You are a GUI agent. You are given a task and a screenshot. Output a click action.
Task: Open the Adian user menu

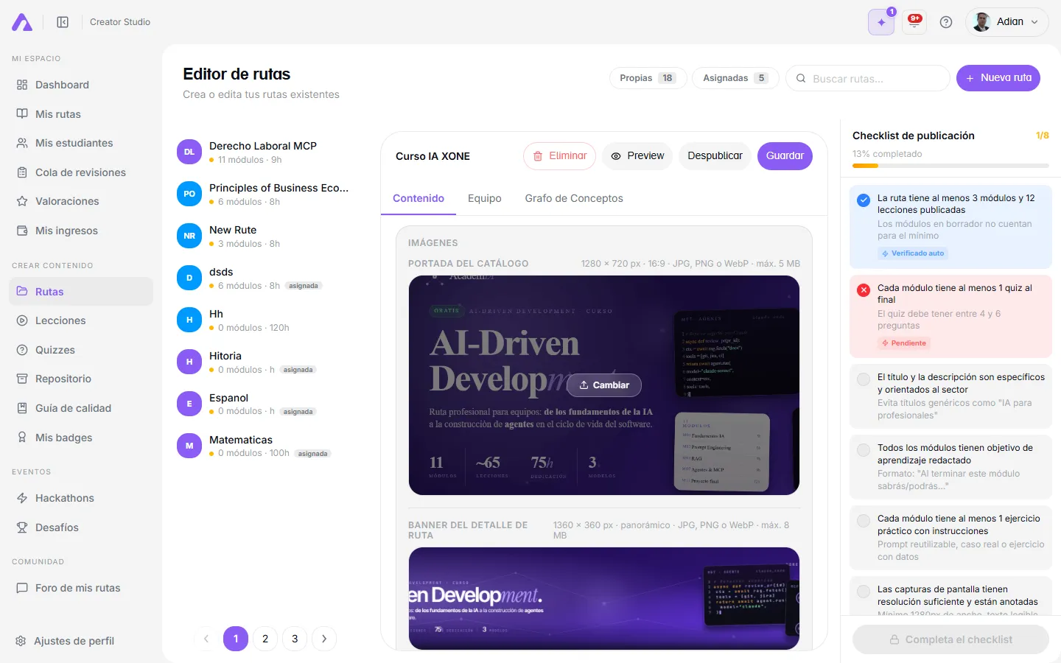coord(1006,22)
